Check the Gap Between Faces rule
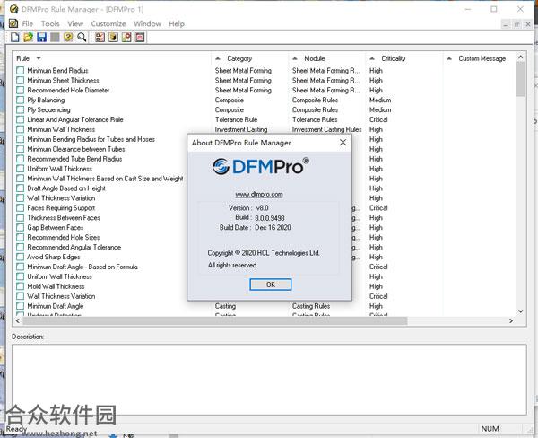The image size is (538, 438). click(x=21, y=227)
